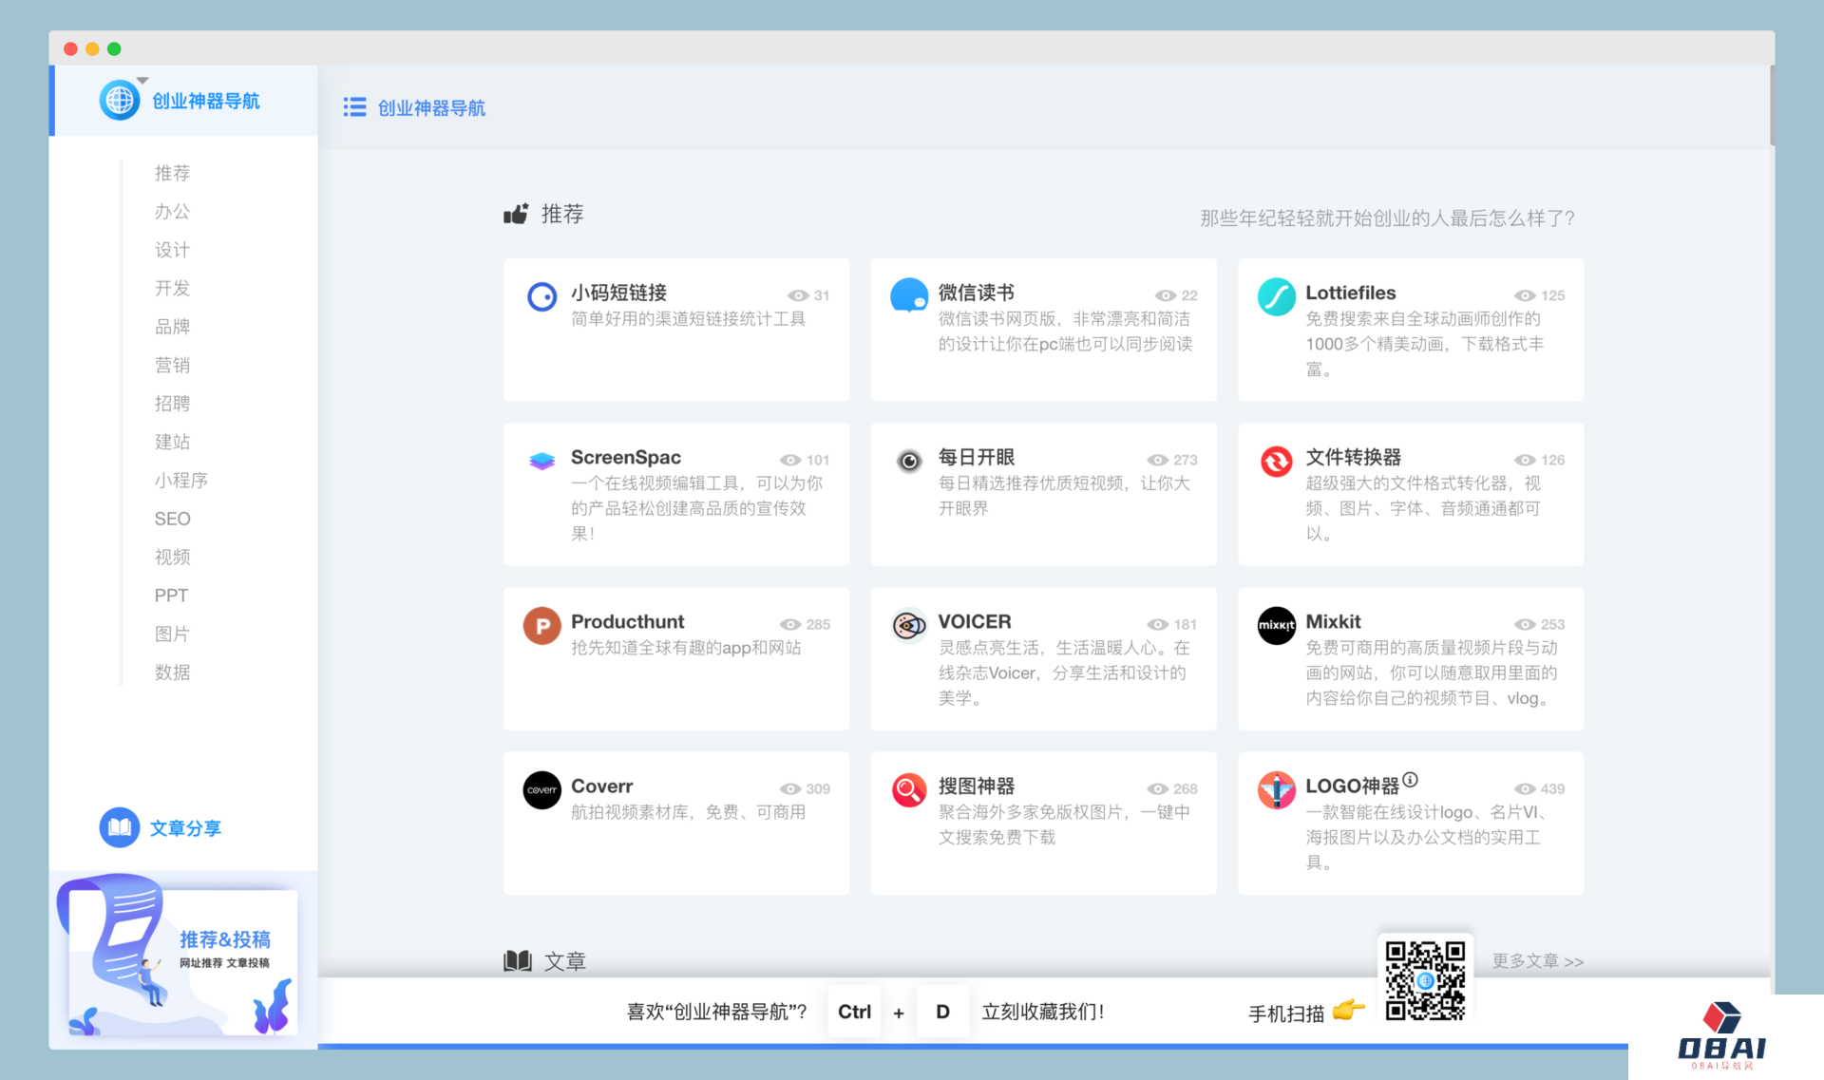Select 品牌 in the sidebar
The image size is (1824, 1080).
172,327
